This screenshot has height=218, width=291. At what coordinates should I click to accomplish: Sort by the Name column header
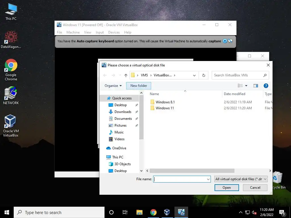154,94
